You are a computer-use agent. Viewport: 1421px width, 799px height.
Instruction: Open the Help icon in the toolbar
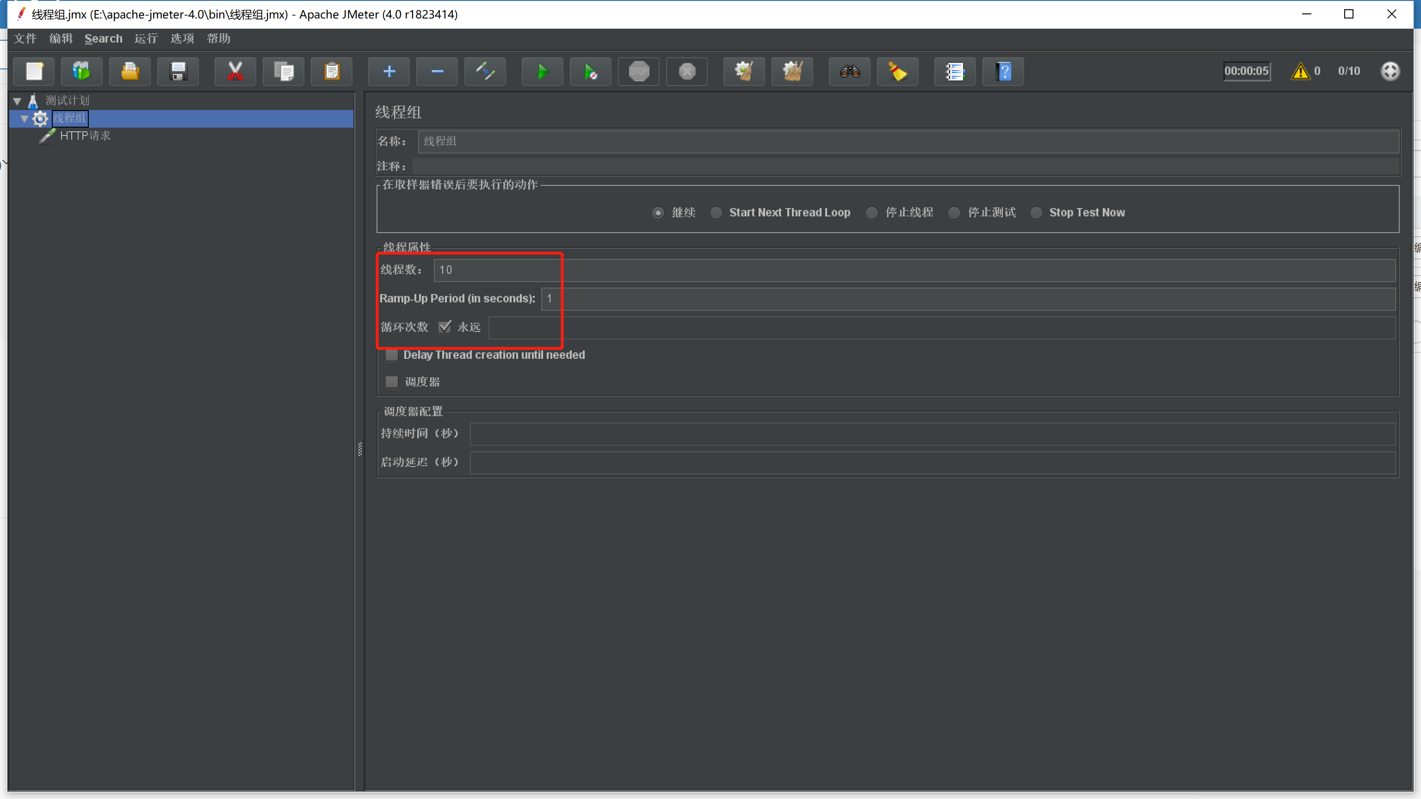coord(1003,71)
